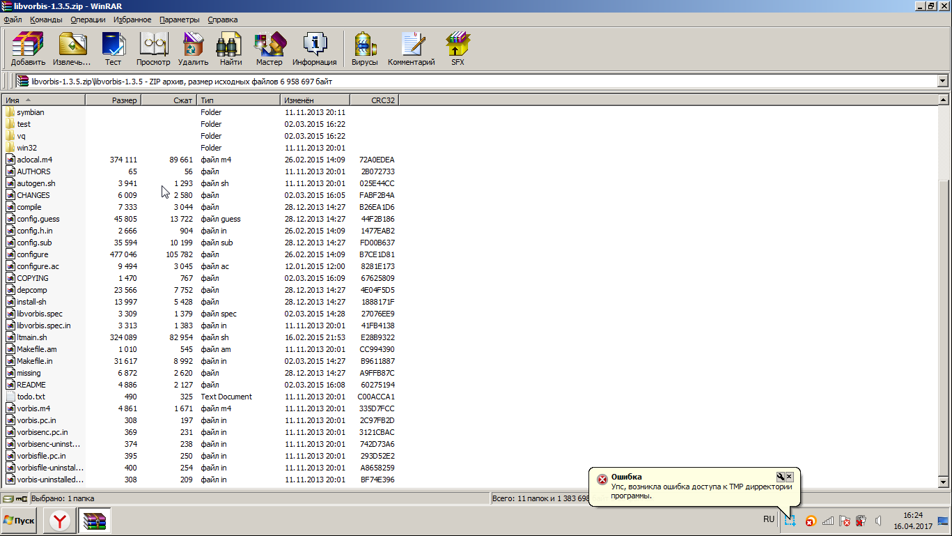This screenshot has width=952, height=536.
Task: Click the aclocal.m4 file icon
Action: (10, 160)
